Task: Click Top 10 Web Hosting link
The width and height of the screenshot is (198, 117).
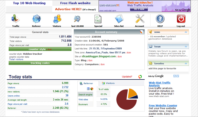Action: click(x=29, y=3)
